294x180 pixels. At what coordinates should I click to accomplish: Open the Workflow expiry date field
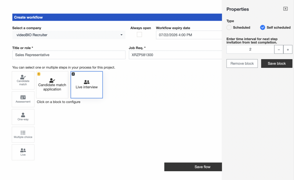click(x=189, y=35)
